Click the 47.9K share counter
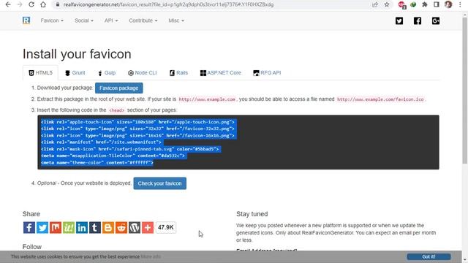The width and height of the screenshot is (468, 263). (166, 227)
